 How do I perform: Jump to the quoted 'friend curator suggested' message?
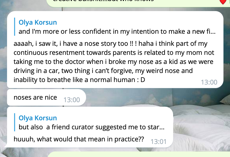92,127
